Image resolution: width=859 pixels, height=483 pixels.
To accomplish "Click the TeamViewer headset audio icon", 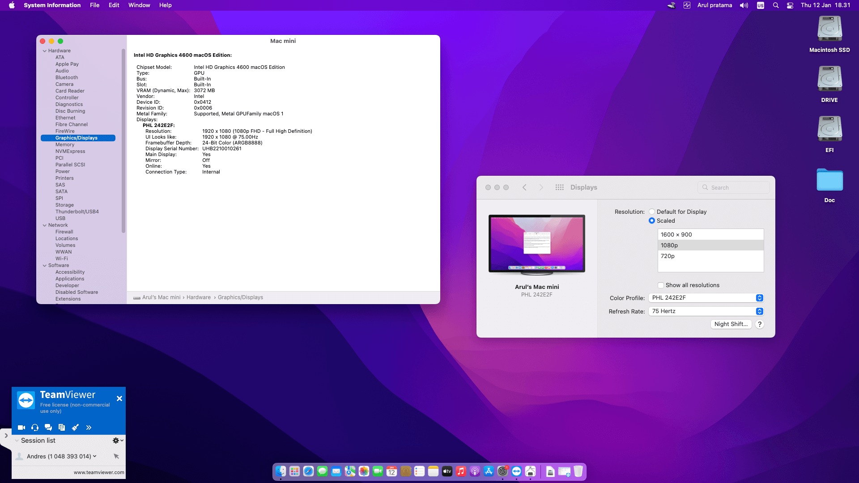I will 35,428.
